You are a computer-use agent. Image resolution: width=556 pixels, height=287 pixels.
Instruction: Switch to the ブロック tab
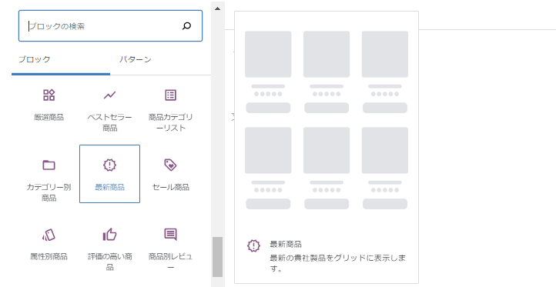(x=35, y=59)
